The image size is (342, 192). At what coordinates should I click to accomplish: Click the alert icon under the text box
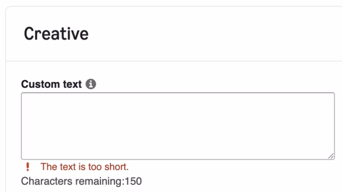click(28, 167)
